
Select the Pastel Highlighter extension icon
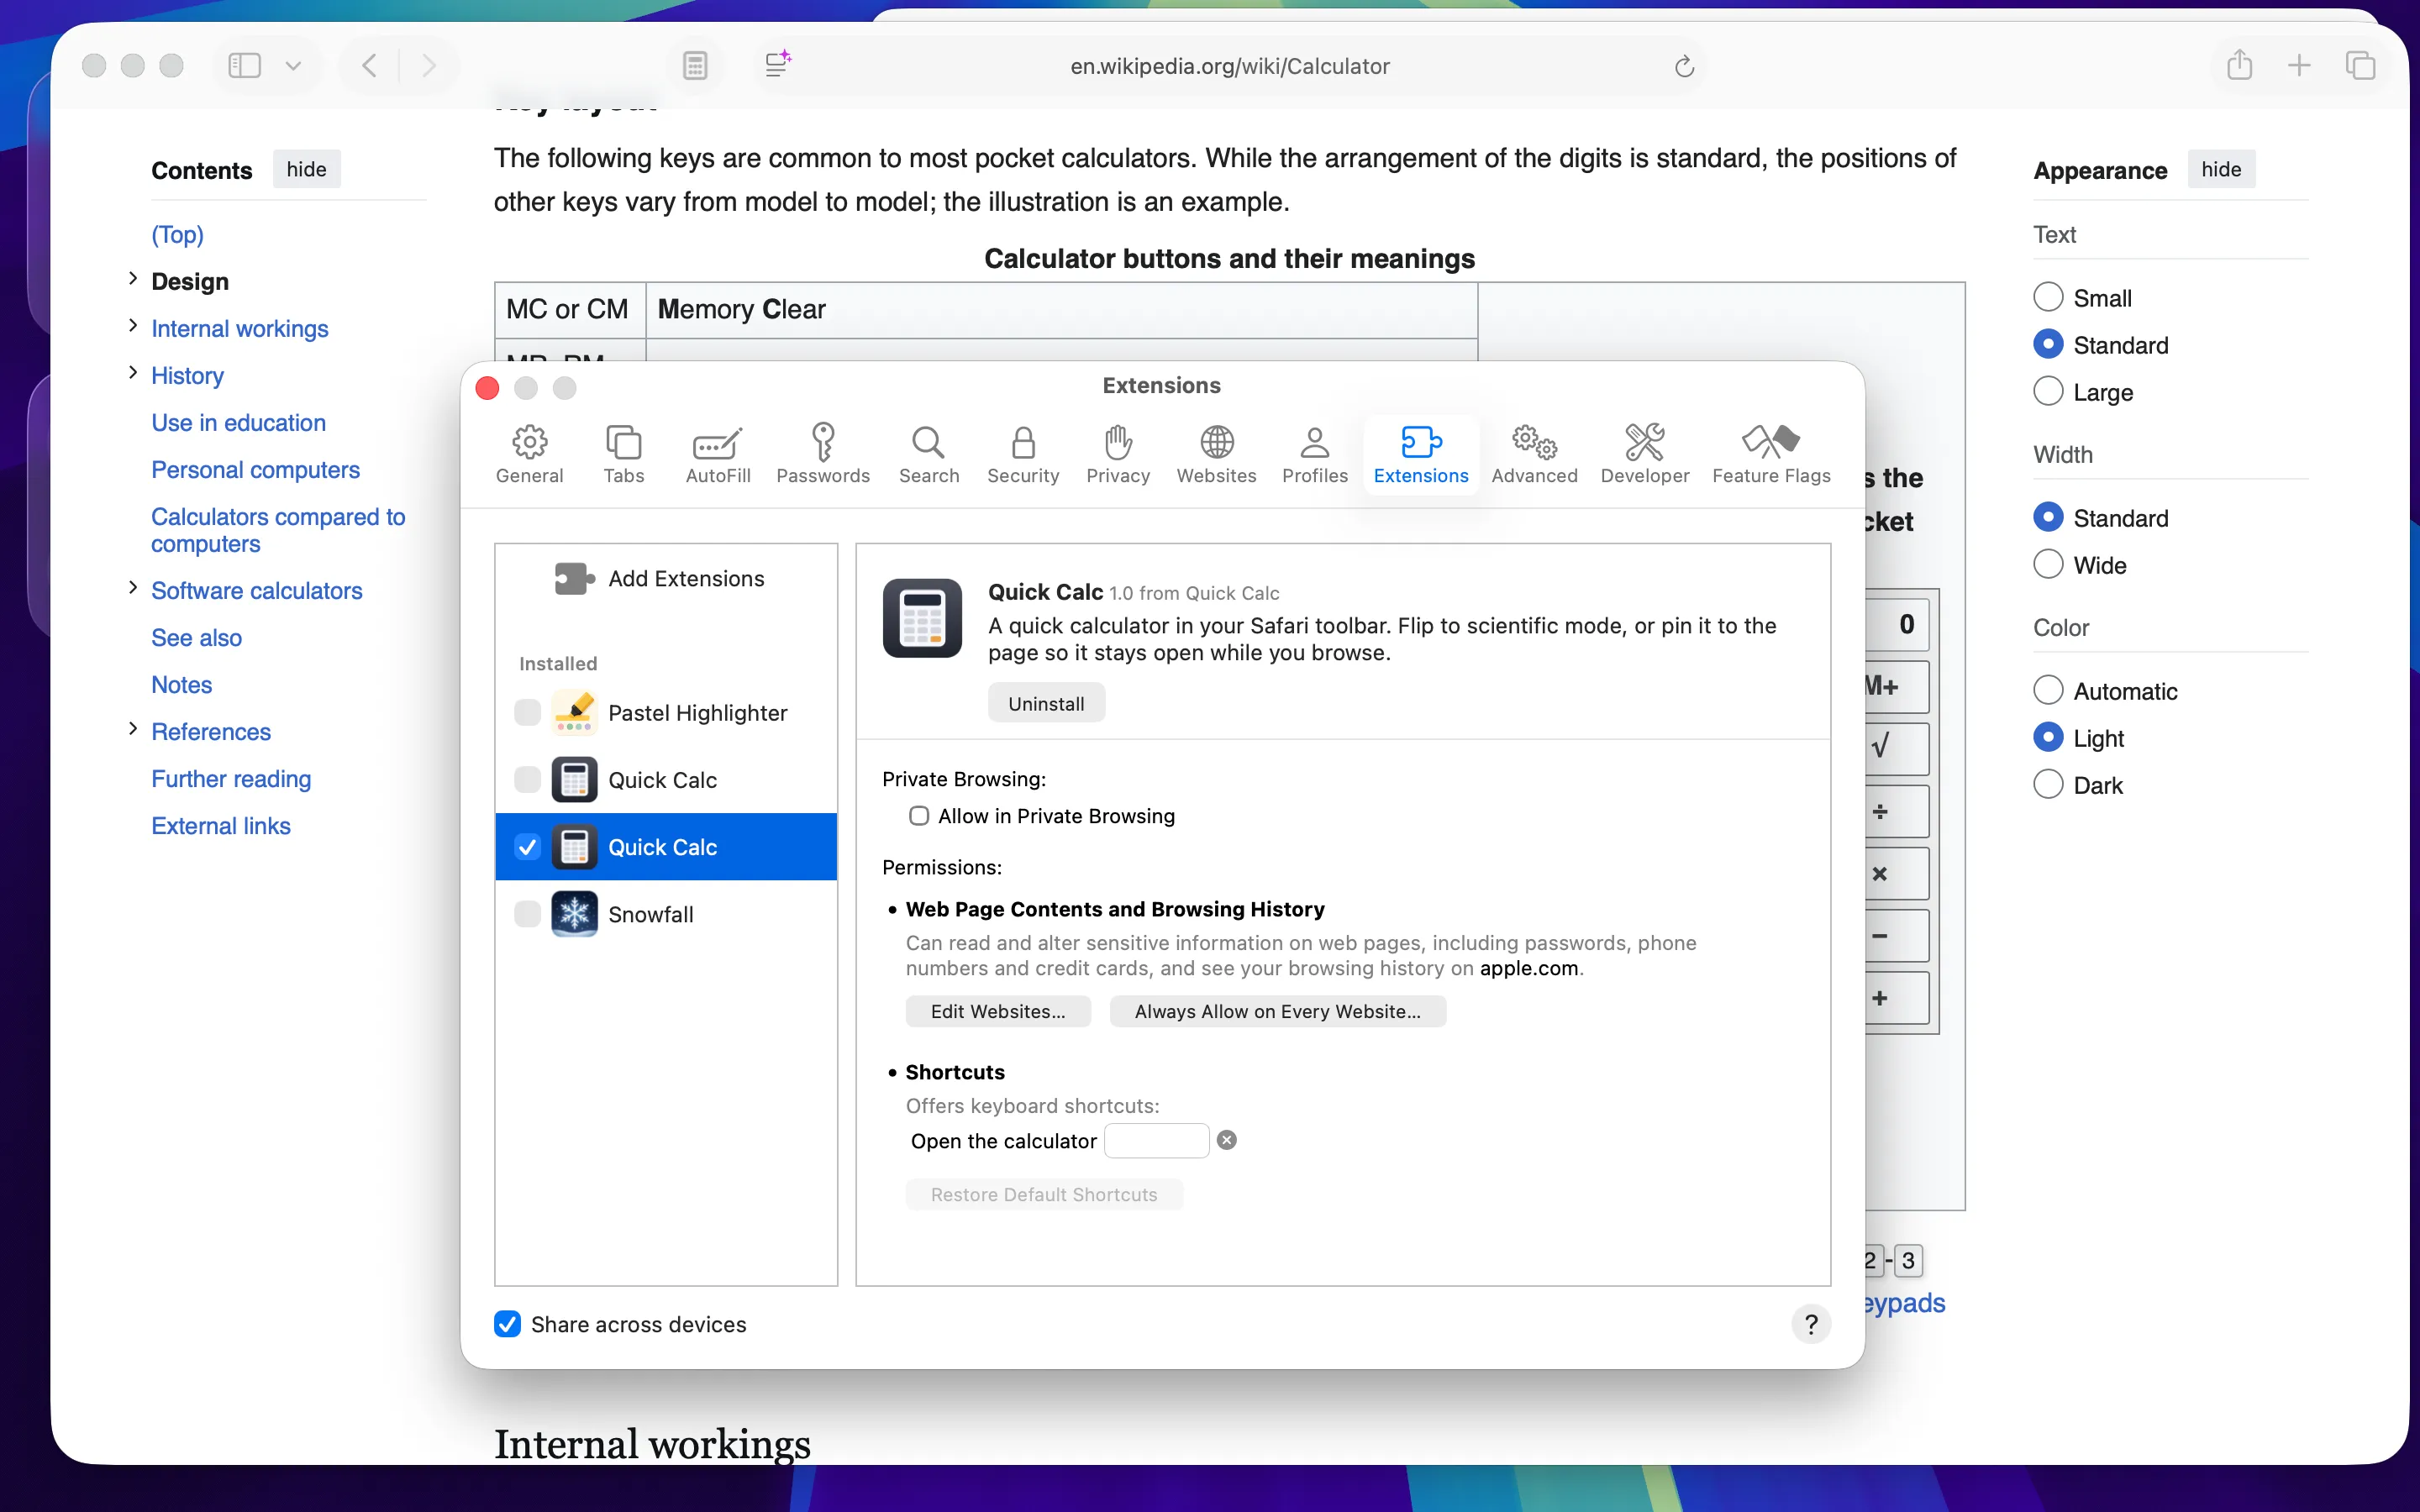coord(574,712)
